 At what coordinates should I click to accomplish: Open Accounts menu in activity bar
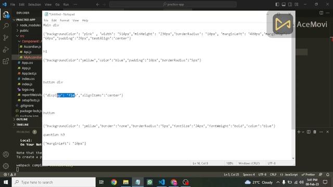coord(6,154)
